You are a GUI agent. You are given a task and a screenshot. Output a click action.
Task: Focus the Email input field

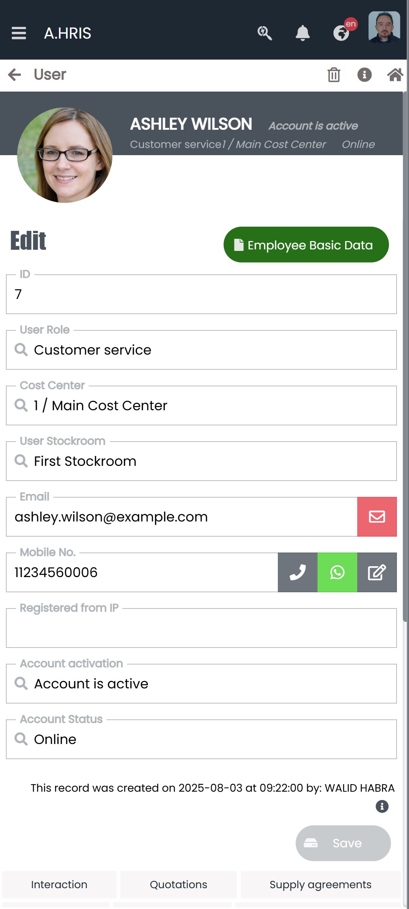coord(181,517)
